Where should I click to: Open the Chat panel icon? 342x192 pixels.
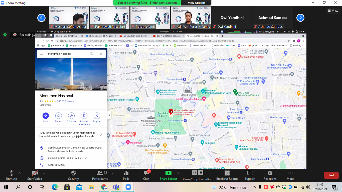click(x=146, y=173)
